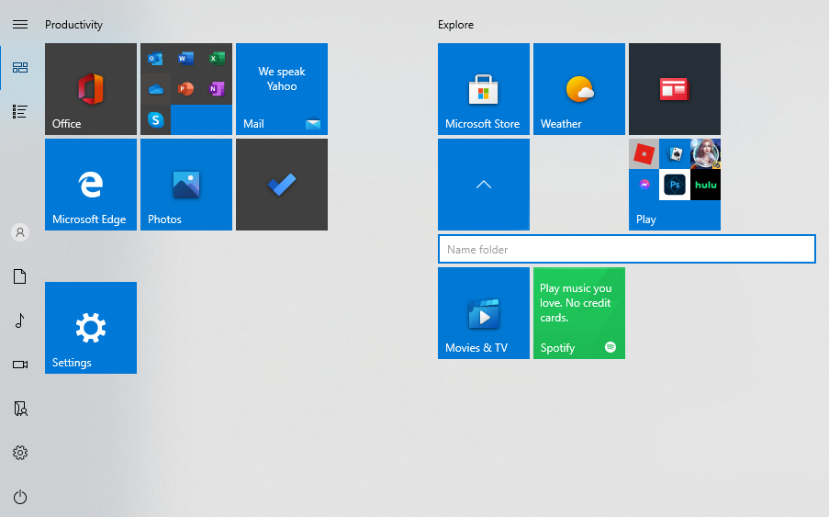829x517 pixels.
Task: Switch to the All apps list view
Action: tap(20, 111)
